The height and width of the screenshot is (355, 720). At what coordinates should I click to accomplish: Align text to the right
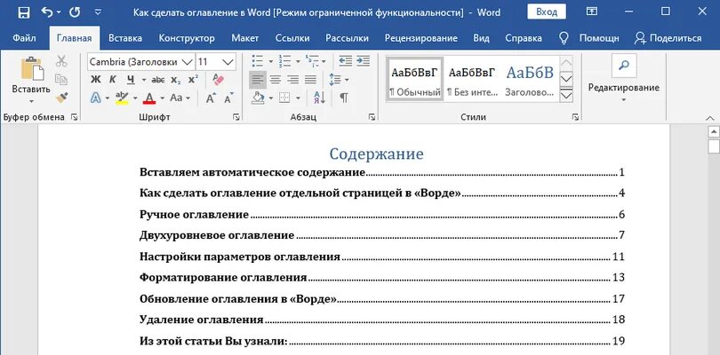coord(293,80)
